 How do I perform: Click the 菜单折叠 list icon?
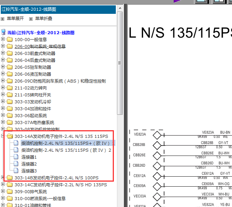click(31, 19)
